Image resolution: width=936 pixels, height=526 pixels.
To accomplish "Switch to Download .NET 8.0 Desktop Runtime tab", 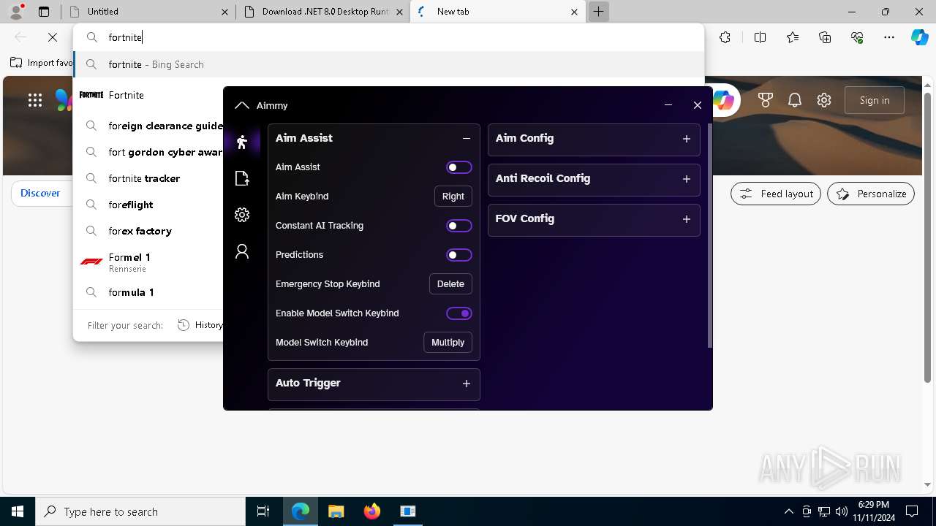I will 323,12.
